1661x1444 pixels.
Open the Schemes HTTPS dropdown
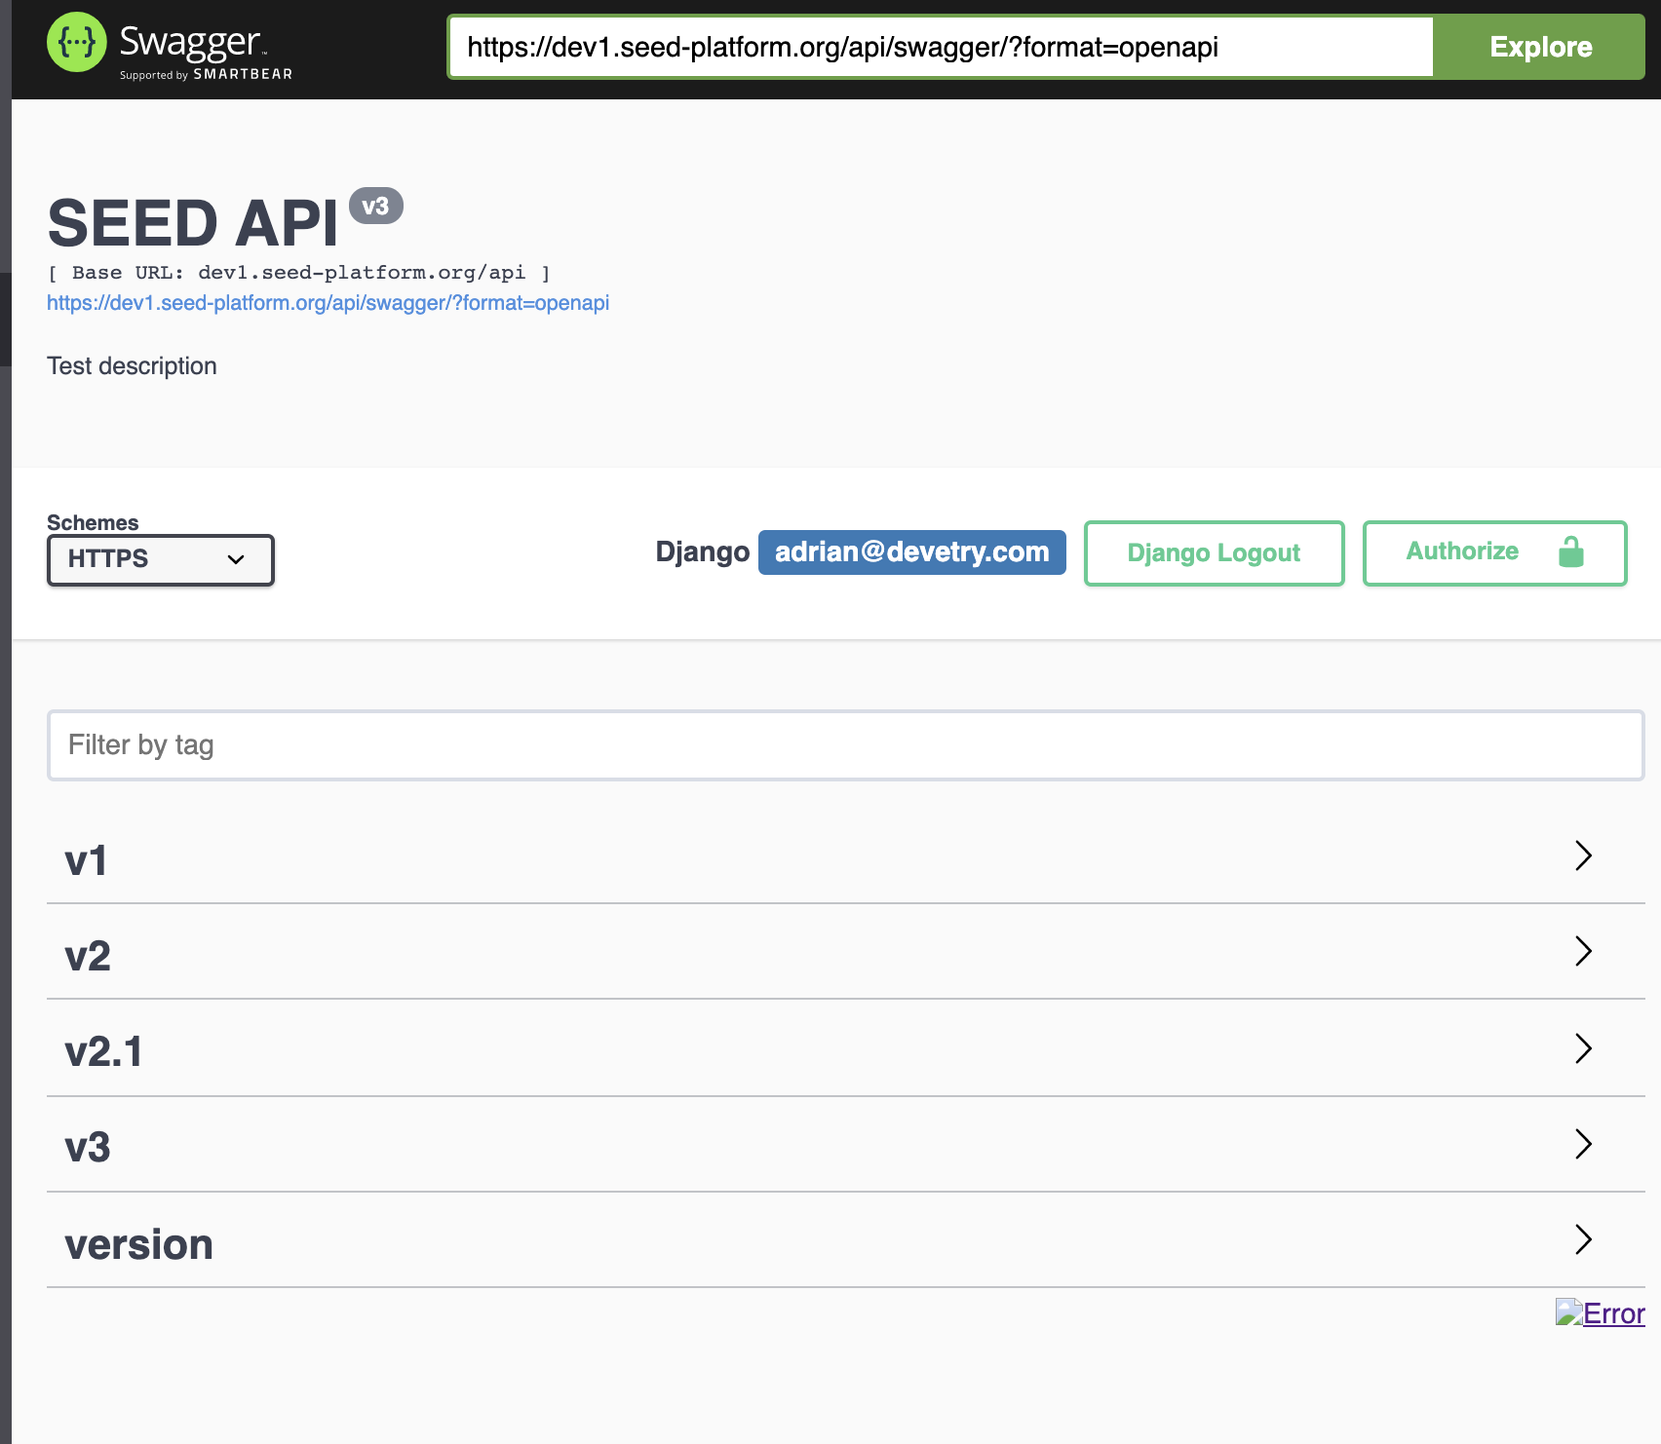(x=160, y=560)
